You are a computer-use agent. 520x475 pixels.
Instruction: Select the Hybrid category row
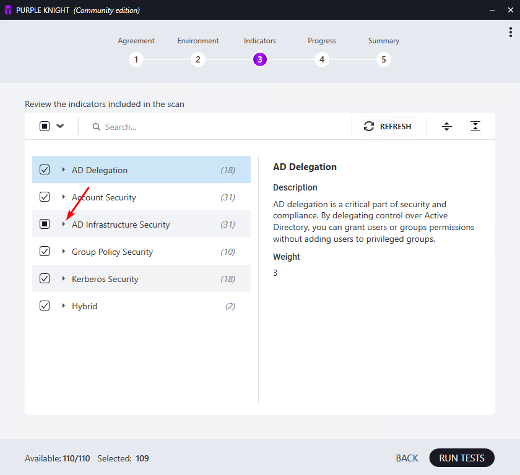tap(149, 306)
